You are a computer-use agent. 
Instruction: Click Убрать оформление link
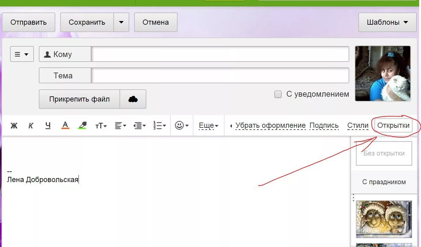coord(270,125)
